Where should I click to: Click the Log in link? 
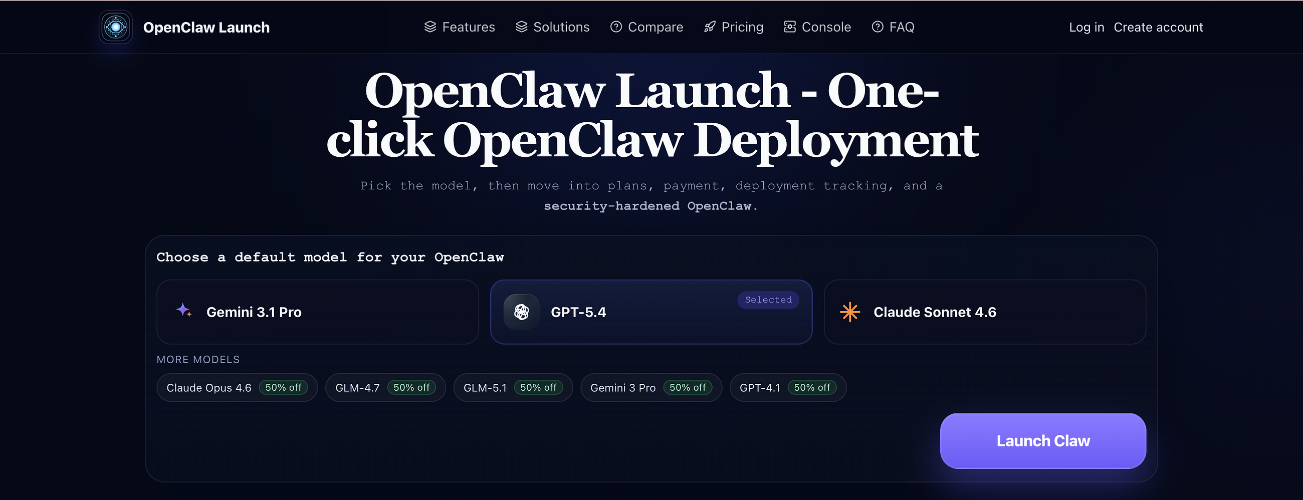(x=1087, y=27)
